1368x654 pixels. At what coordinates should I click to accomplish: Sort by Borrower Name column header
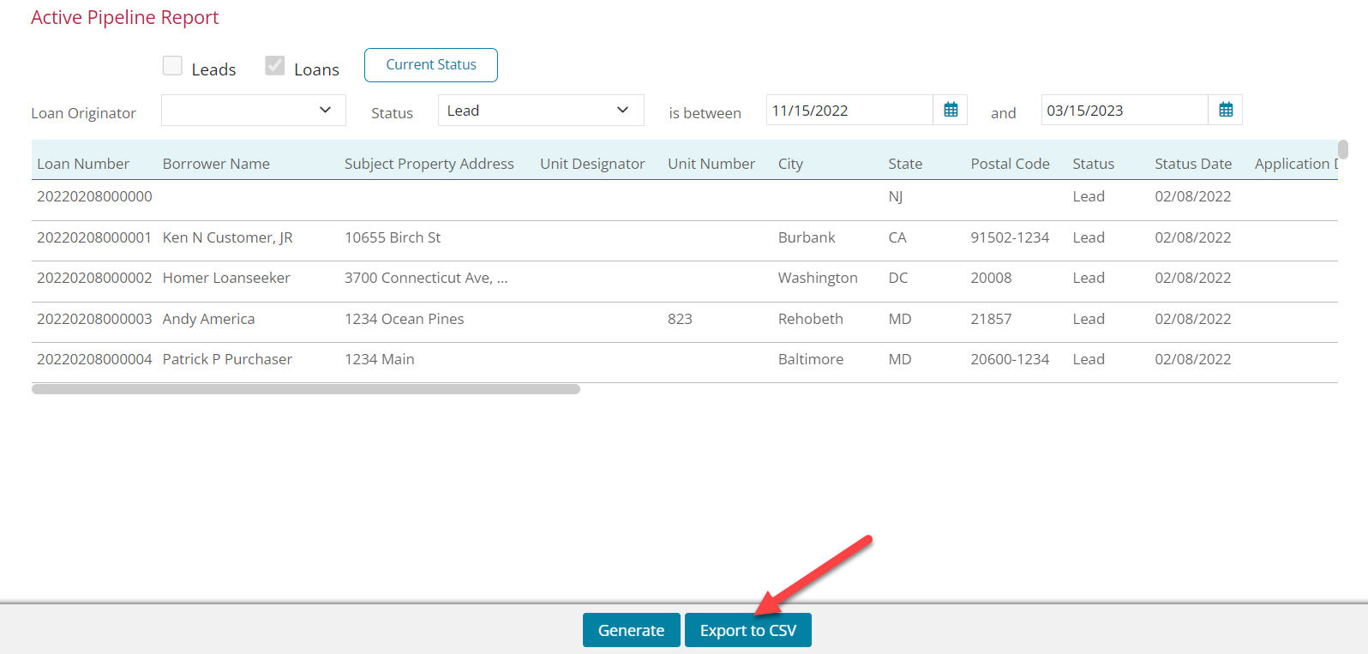pos(216,164)
